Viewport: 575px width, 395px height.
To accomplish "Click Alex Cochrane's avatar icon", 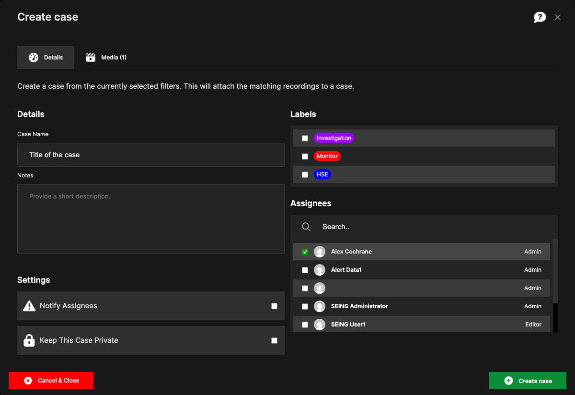I will 320,252.
